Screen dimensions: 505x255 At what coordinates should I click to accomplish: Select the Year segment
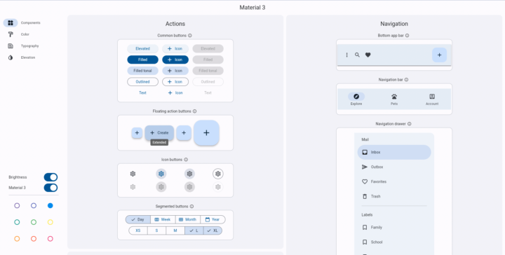pos(213,220)
